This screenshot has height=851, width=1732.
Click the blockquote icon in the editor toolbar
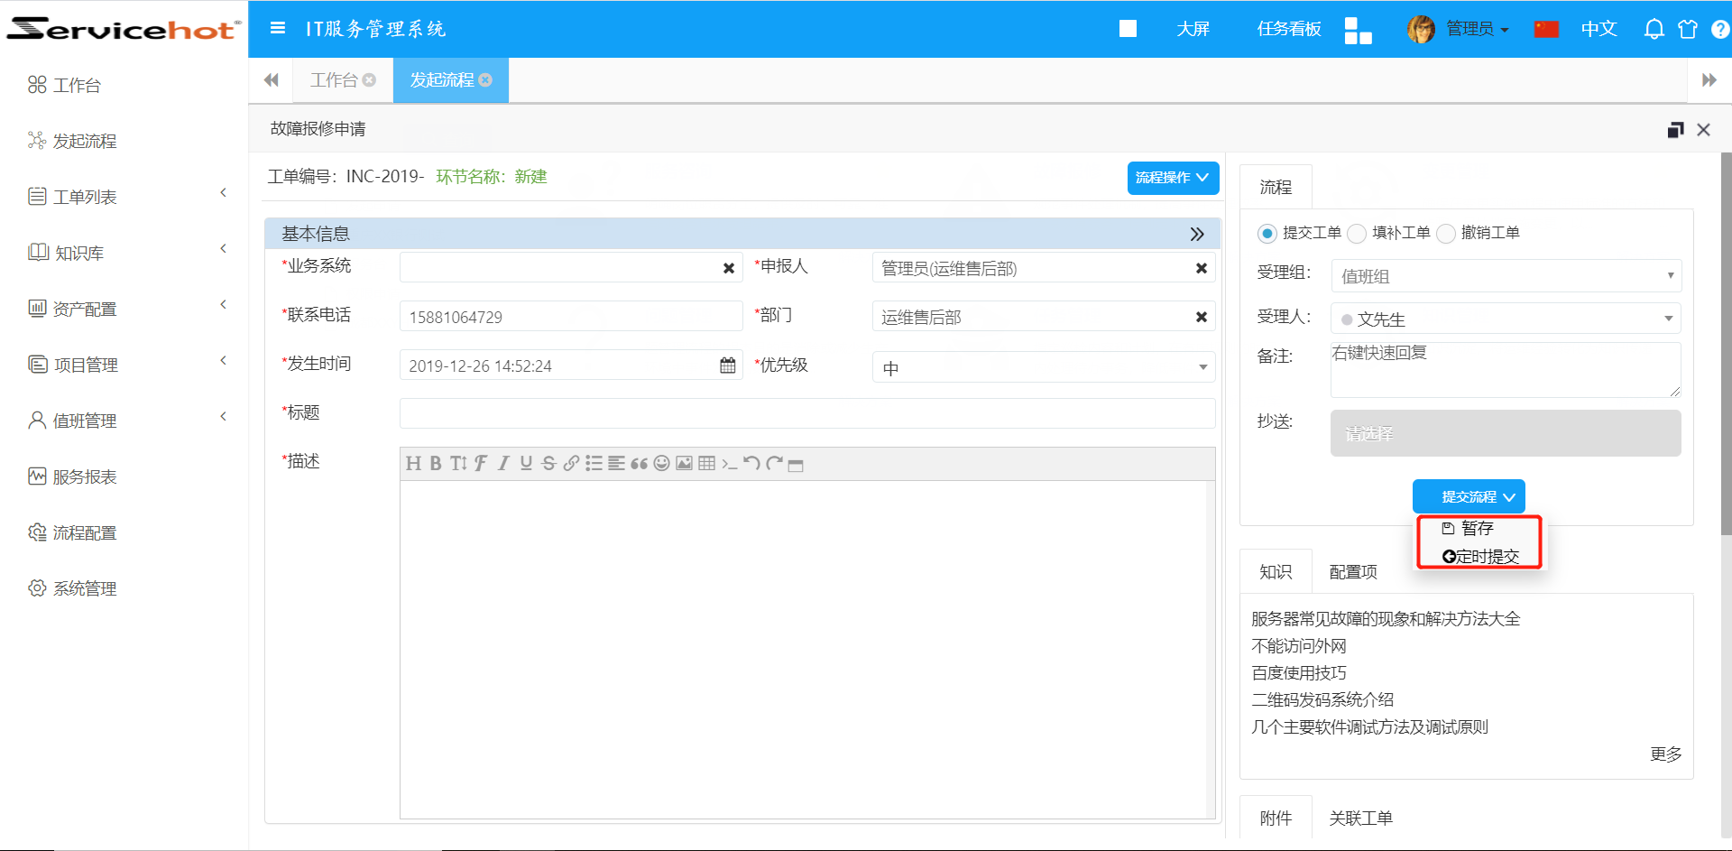pyautogui.click(x=640, y=464)
